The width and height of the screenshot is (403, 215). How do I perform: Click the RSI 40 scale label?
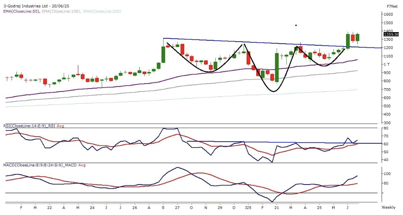pyautogui.click(x=386, y=160)
